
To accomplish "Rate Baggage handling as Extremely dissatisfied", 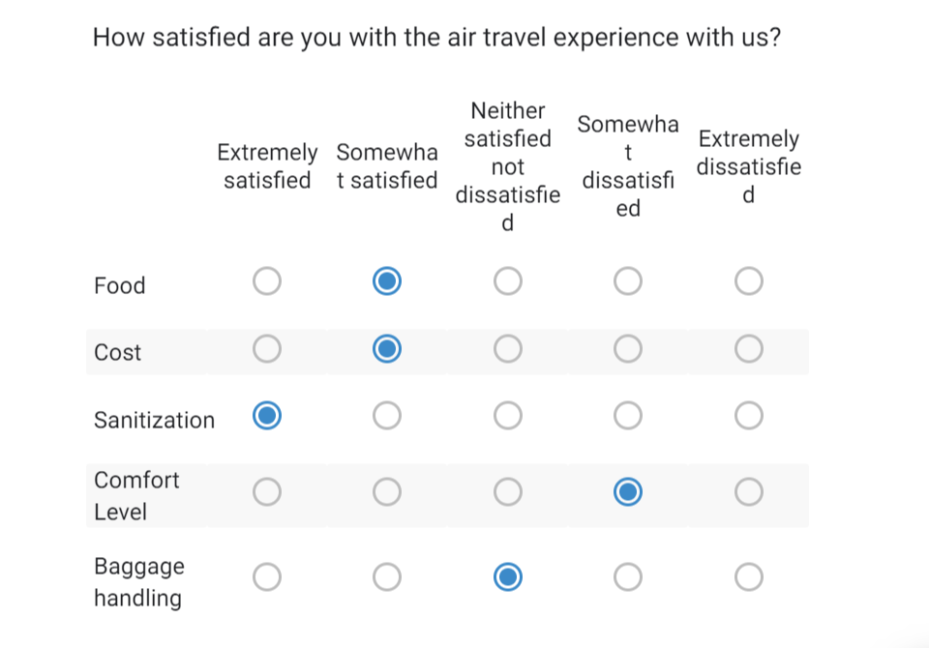I will [748, 577].
